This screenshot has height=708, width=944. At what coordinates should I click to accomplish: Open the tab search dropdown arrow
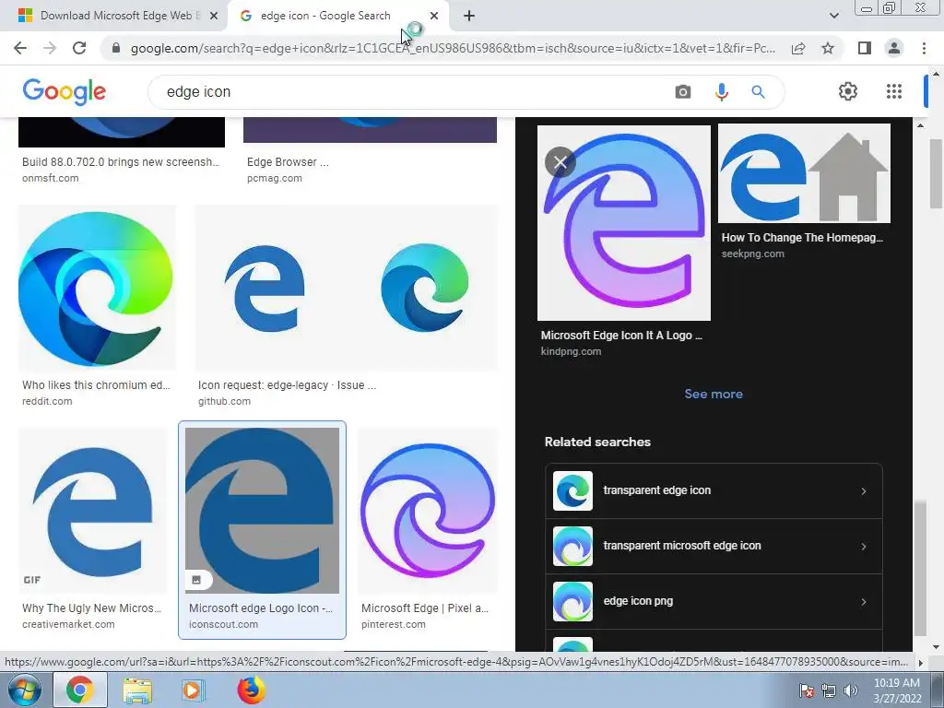coord(833,16)
